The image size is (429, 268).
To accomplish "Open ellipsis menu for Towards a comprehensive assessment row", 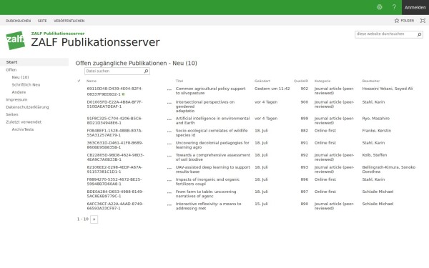I will [169, 156].
